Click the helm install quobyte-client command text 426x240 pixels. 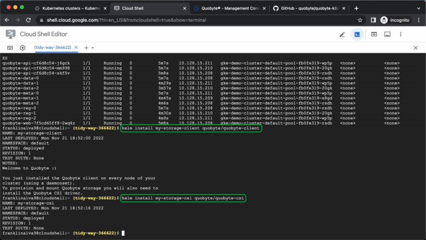[x=191, y=128]
